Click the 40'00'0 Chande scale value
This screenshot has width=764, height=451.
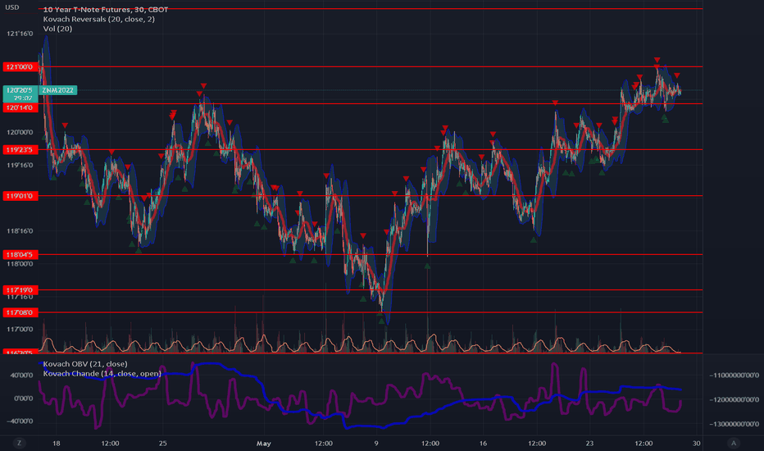tap(22, 375)
